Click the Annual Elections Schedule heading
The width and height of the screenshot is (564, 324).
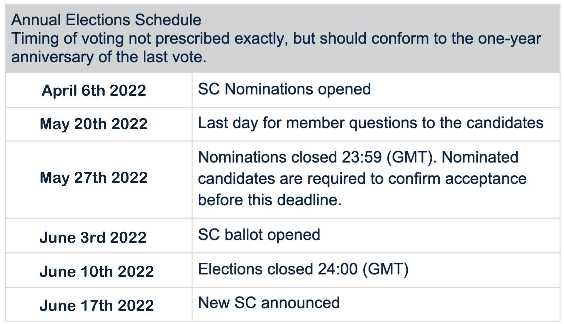click(x=106, y=20)
